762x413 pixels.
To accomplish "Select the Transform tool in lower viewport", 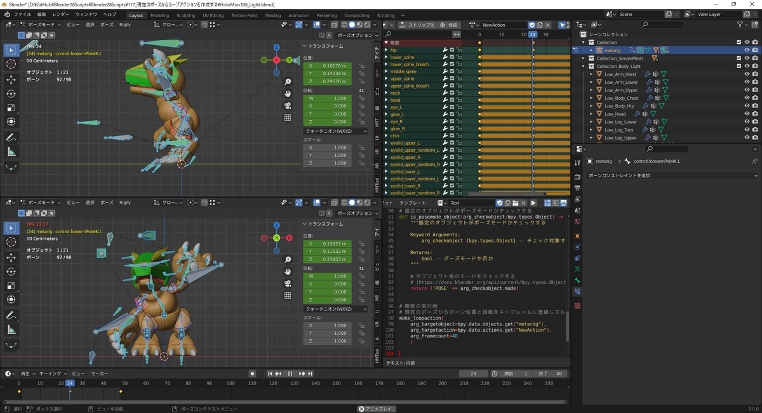I will coord(11,299).
